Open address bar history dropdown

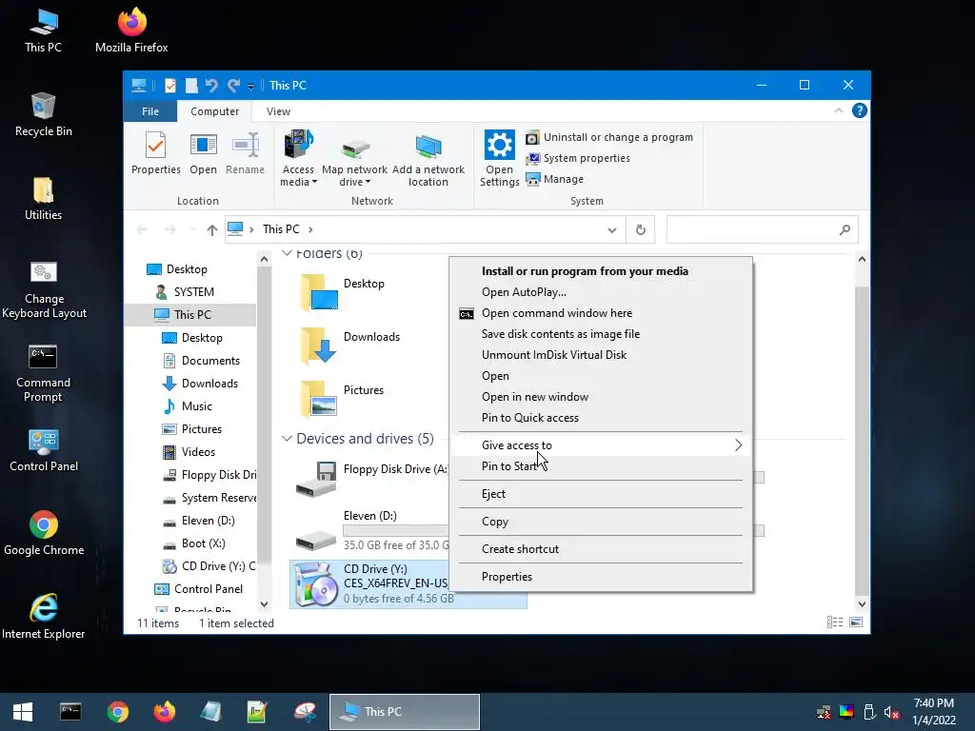612,230
